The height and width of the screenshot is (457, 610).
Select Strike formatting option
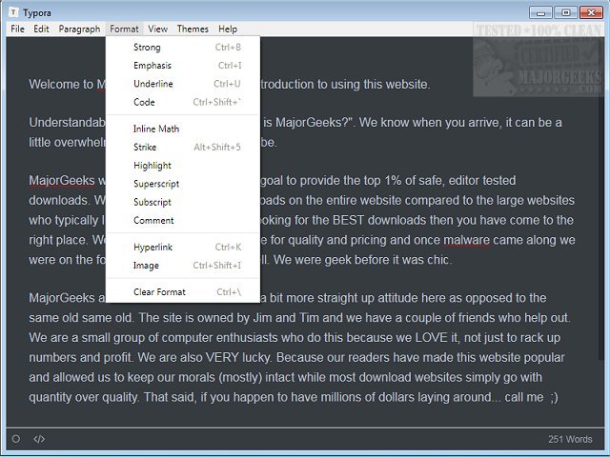tap(183, 148)
